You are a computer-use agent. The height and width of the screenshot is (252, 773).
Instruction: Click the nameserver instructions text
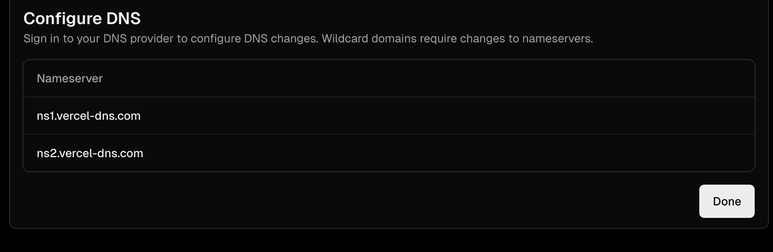click(x=309, y=38)
